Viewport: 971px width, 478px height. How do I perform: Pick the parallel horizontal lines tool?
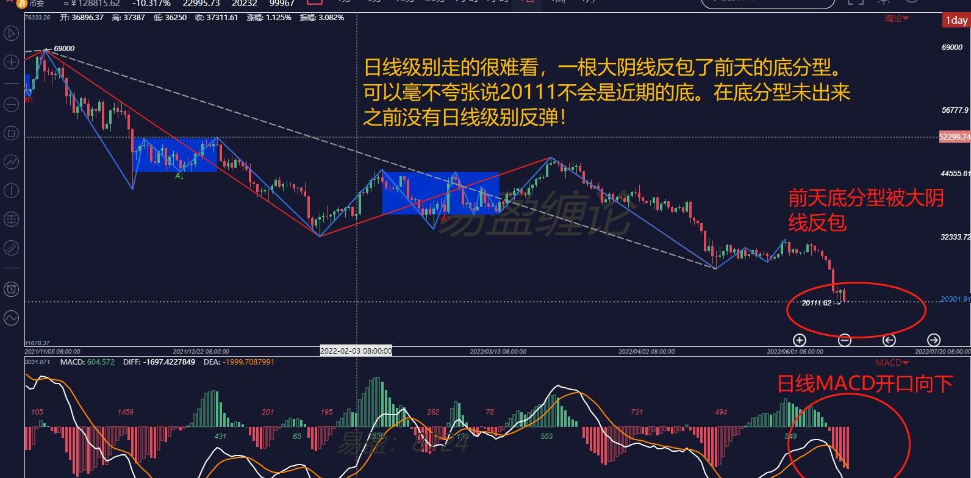11,218
